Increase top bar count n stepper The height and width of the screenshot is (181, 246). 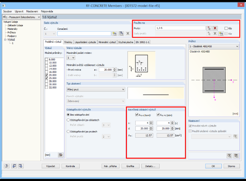pos(151,122)
